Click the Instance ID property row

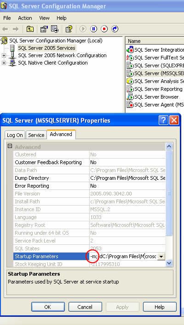[89, 210]
